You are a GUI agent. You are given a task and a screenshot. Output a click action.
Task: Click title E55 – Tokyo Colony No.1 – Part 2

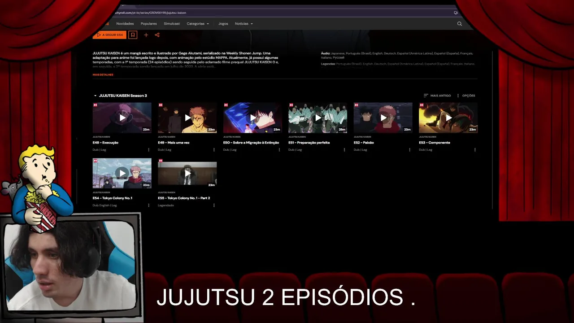[x=184, y=198]
